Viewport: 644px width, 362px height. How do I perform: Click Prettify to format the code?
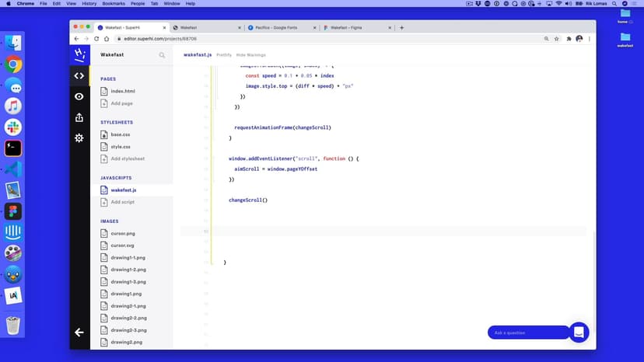pyautogui.click(x=224, y=55)
